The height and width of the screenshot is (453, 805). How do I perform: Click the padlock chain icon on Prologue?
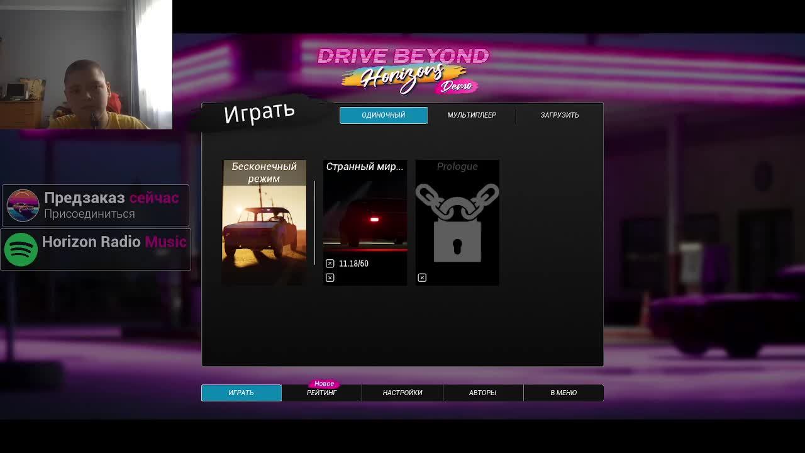[457, 223]
